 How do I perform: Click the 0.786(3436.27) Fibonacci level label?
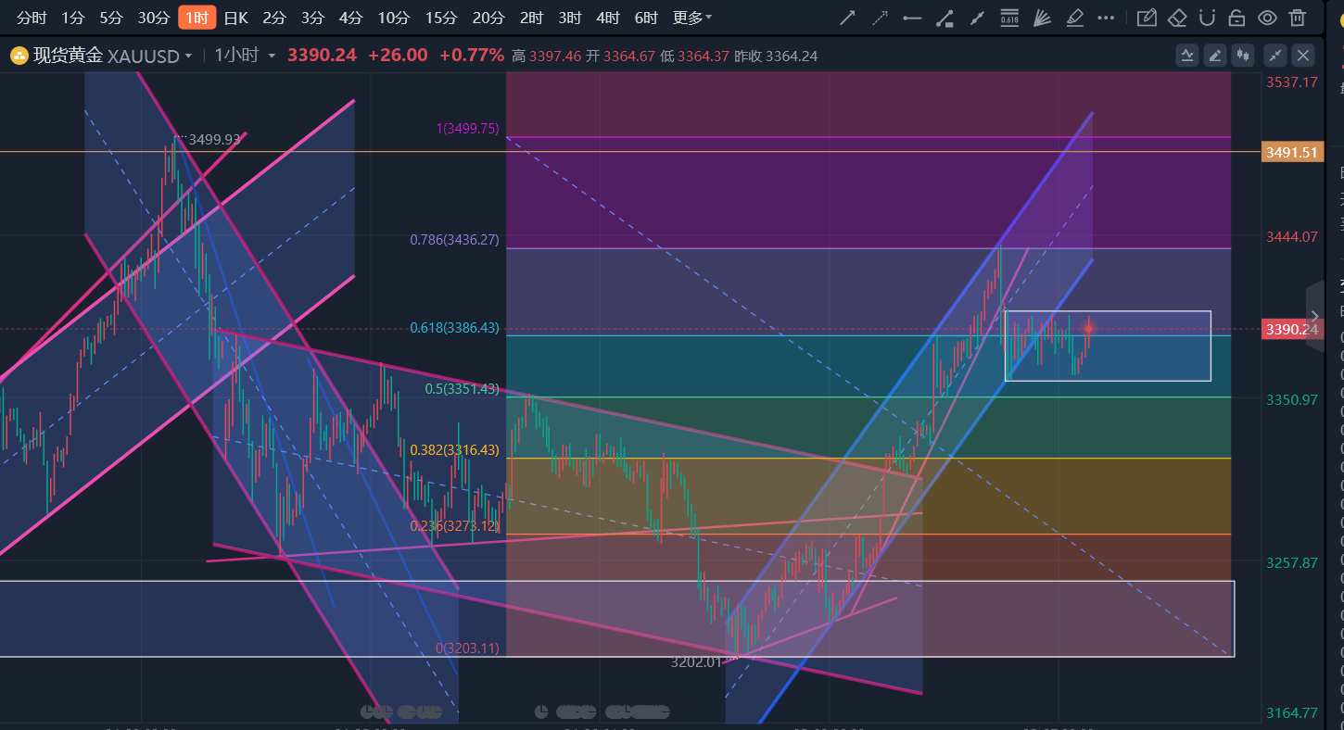(455, 240)
